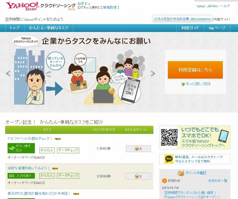Open the お知らせ一覧 link
This screenshot has width=238, height=199.
(218, 181)
